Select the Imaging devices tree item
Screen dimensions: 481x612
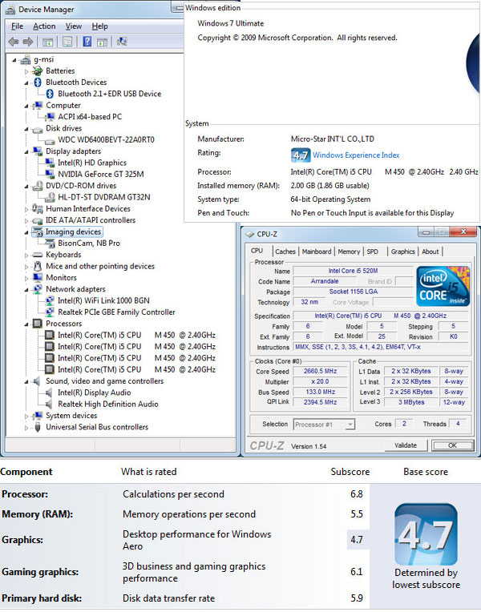point(73,232)
